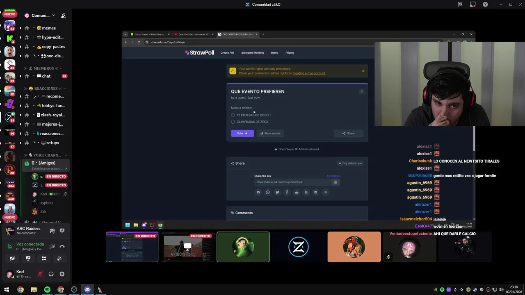Copy the StrawPoll link with clipboard icon

(x=336, y=182)
